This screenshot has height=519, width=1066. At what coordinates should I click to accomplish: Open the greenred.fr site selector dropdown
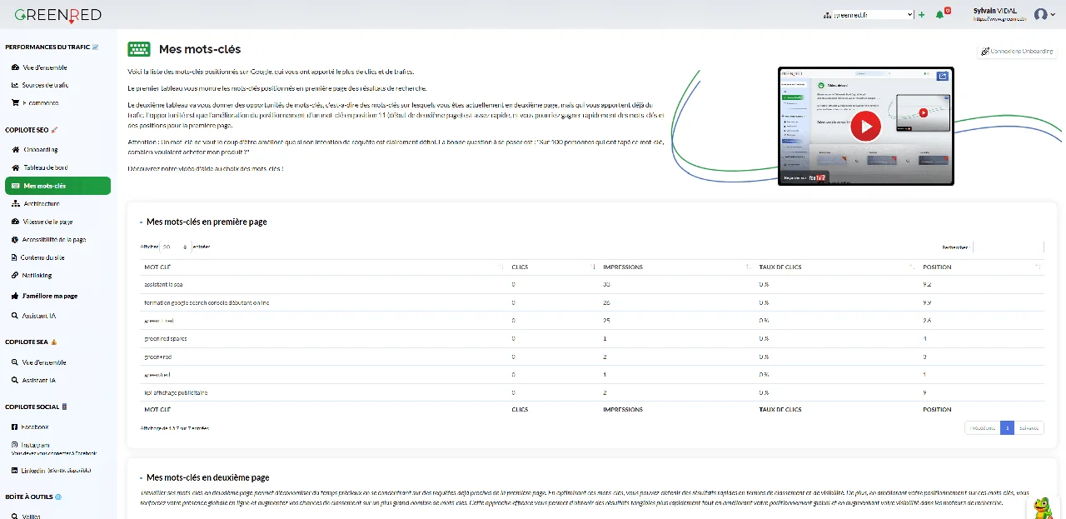(x=873, y=15)
